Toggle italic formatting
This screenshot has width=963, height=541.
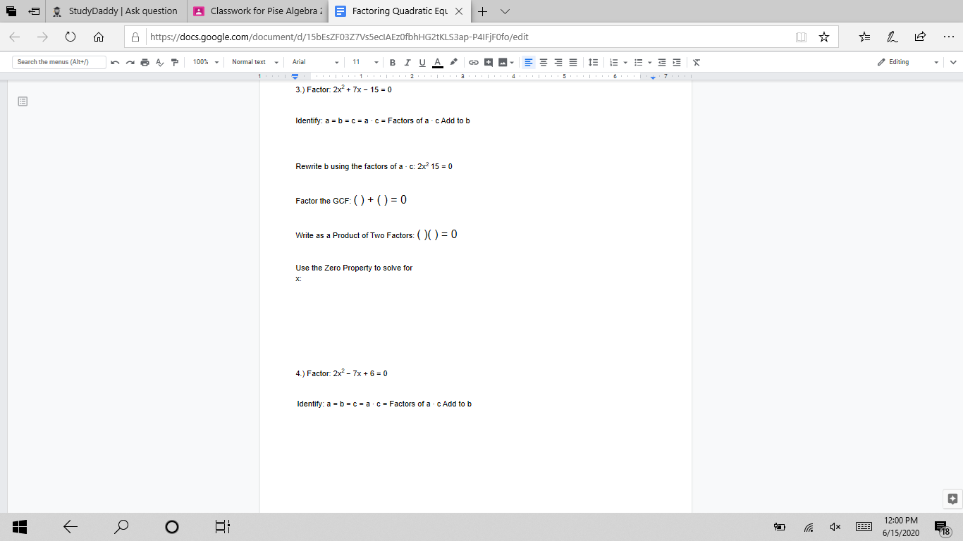pyautogui.click(x=407, y=62)
